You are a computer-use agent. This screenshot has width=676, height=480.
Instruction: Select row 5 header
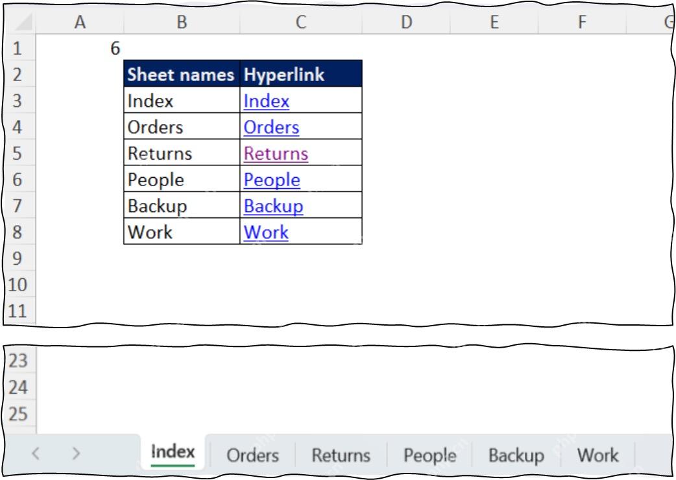coord(18,153)
